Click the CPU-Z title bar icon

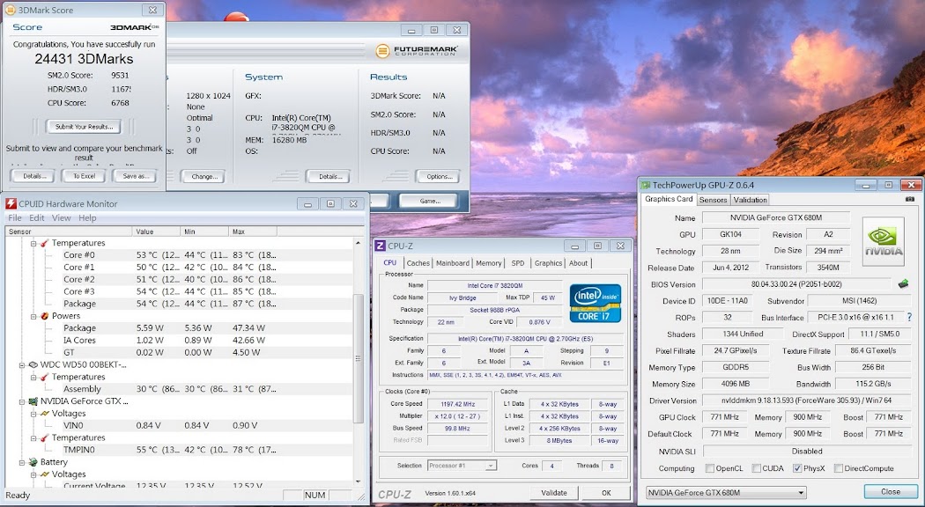coord(381,246)
